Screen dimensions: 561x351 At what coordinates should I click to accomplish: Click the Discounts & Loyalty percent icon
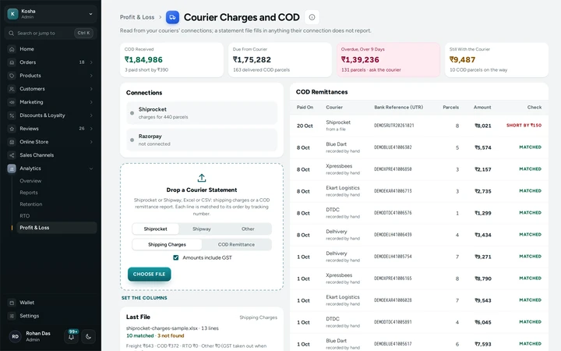(12, 115)
